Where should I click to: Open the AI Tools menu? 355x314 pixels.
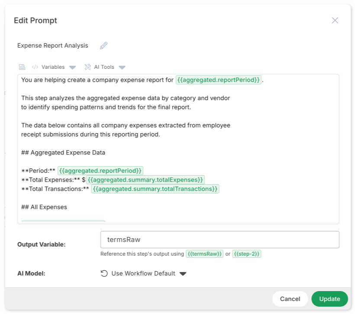click(x=105, y=67)
